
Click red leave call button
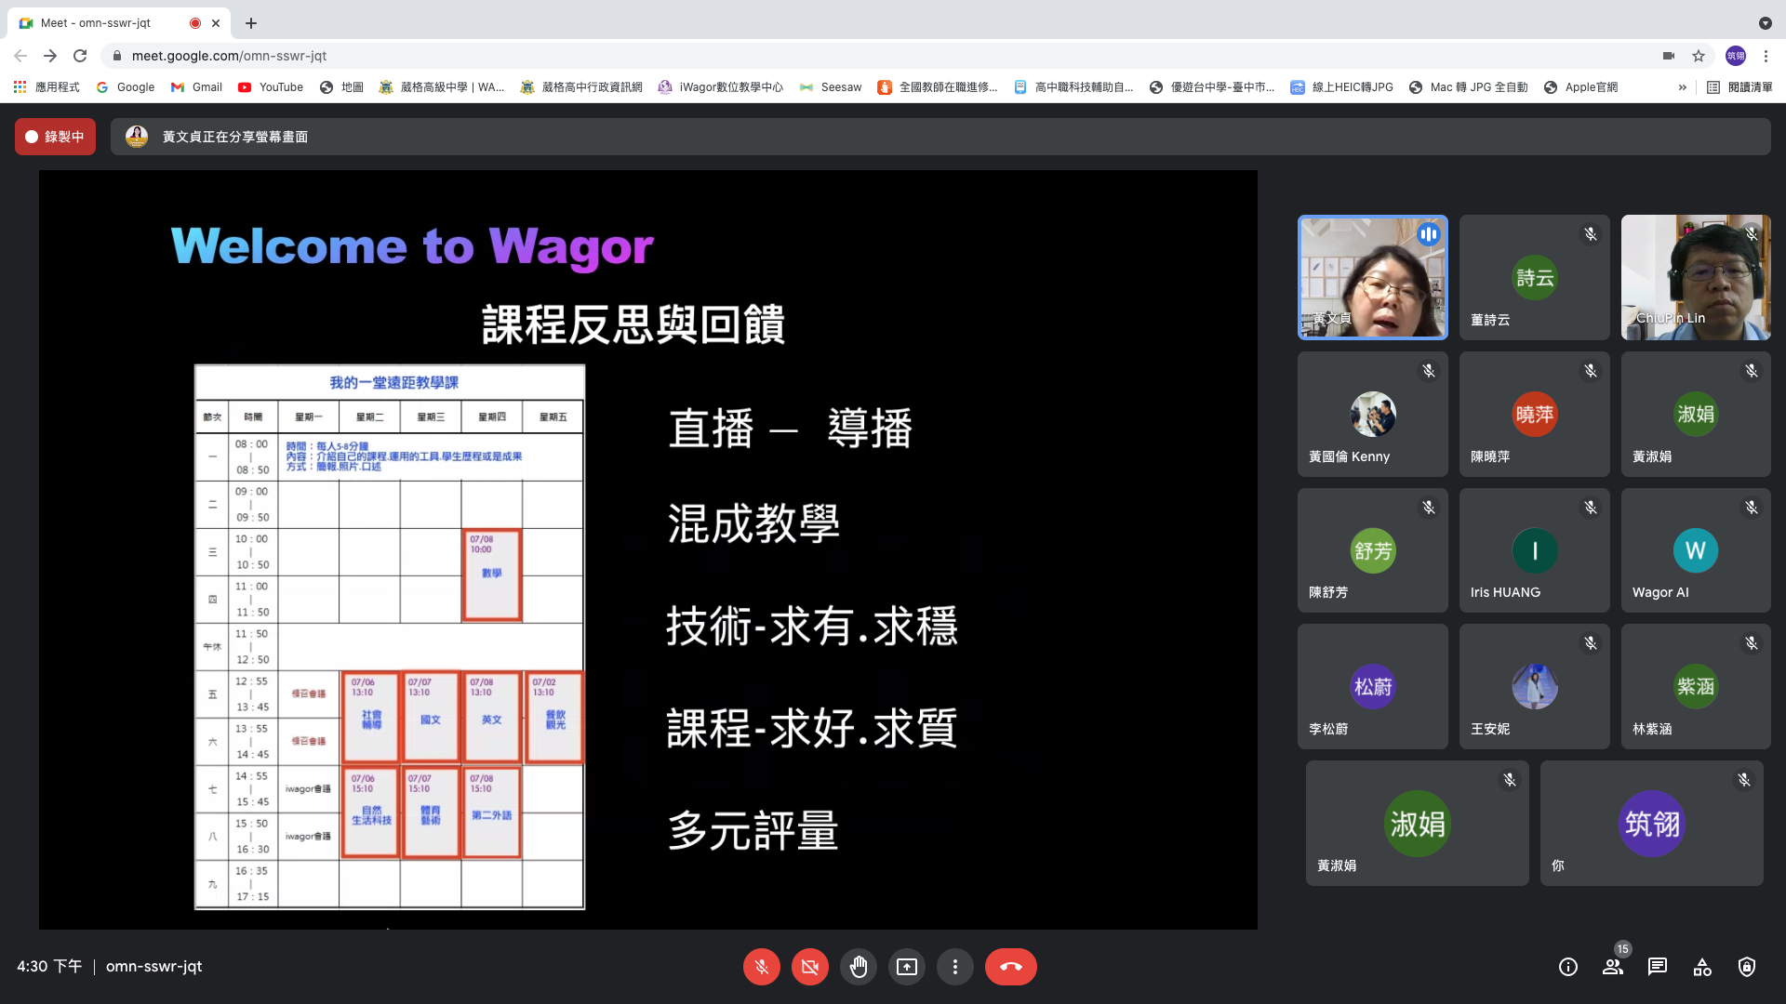1011,967
